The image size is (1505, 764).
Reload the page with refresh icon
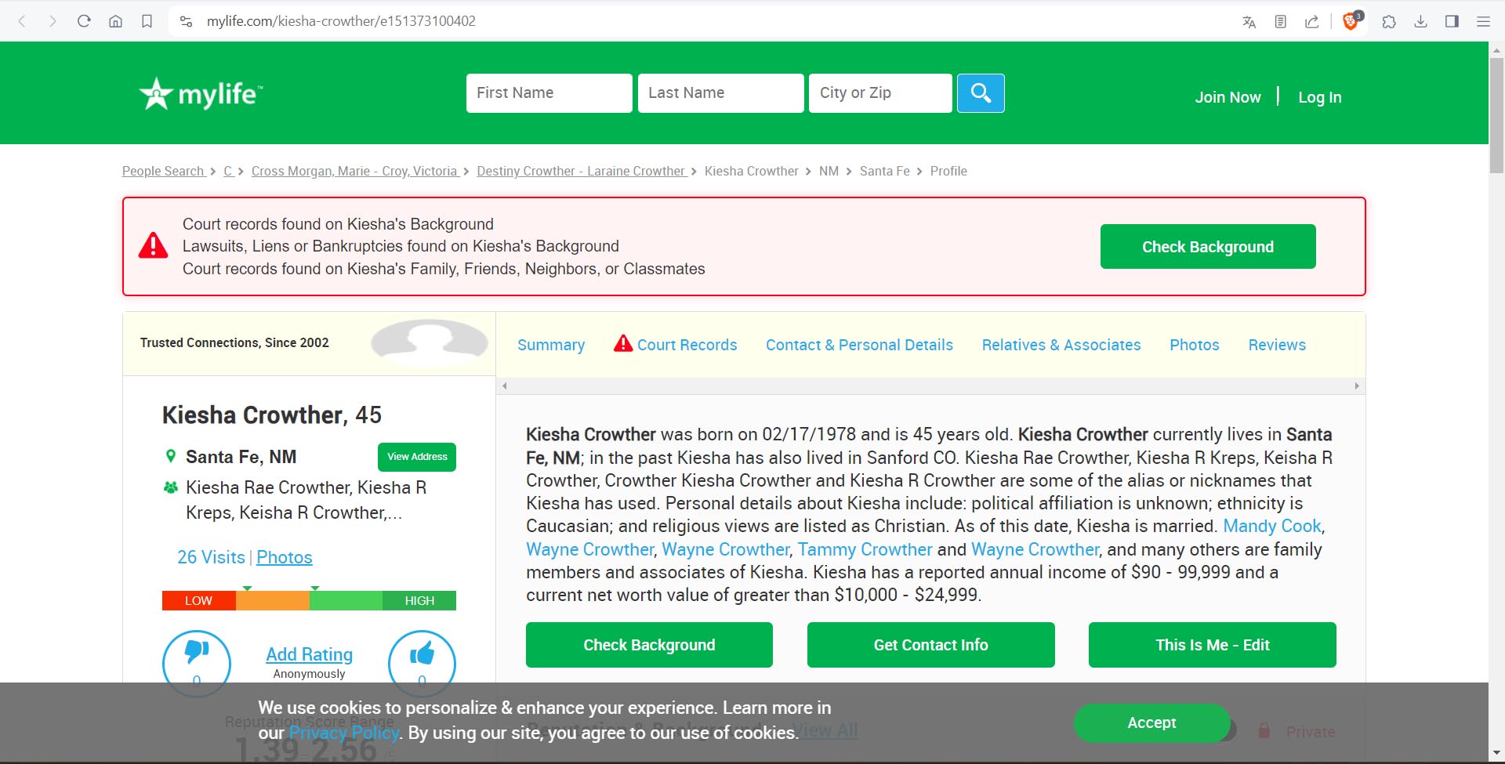point(84,21)
